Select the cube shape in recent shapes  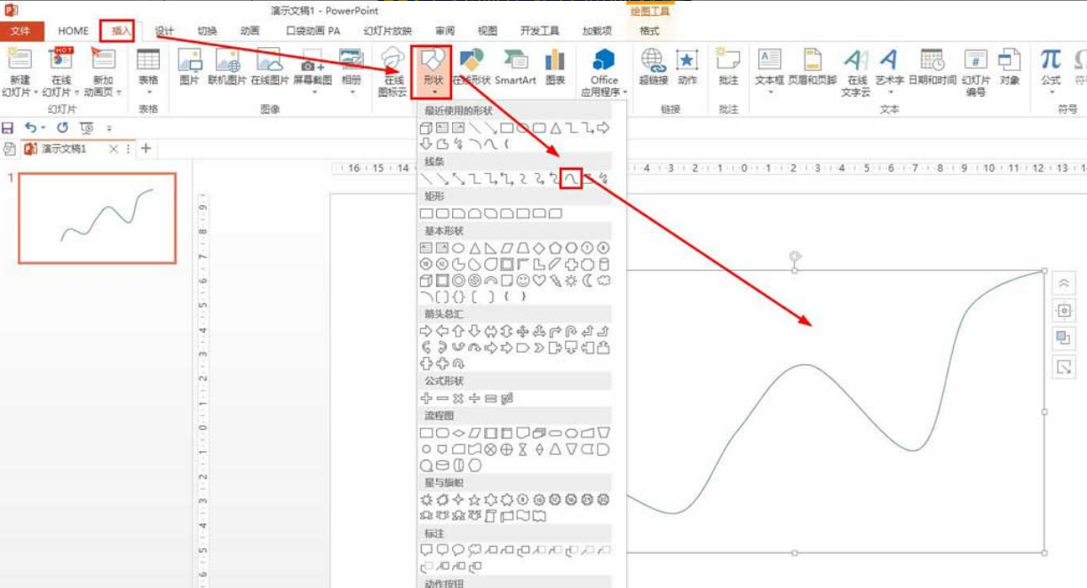click(426, 128)
